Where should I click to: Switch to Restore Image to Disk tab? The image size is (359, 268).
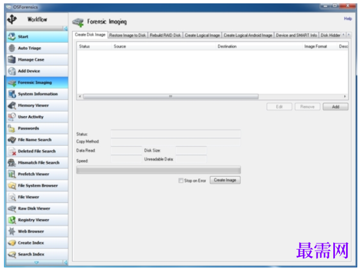[x=128, y=35]
